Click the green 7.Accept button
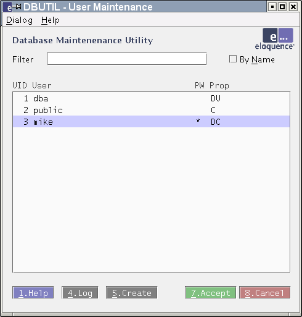 [x=210, y=292]
